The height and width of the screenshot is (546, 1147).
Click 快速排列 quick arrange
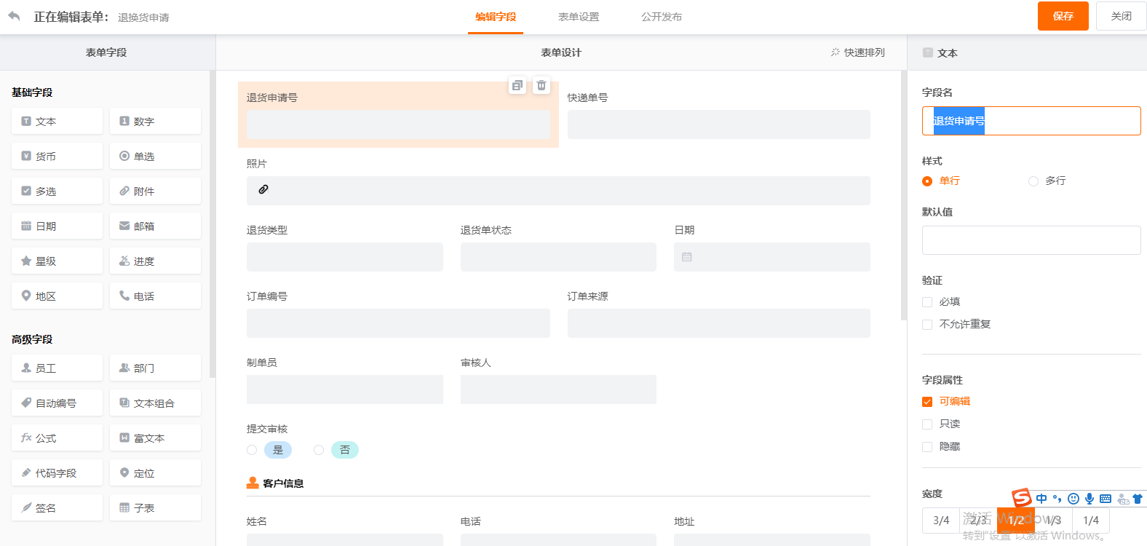(858, 52)
